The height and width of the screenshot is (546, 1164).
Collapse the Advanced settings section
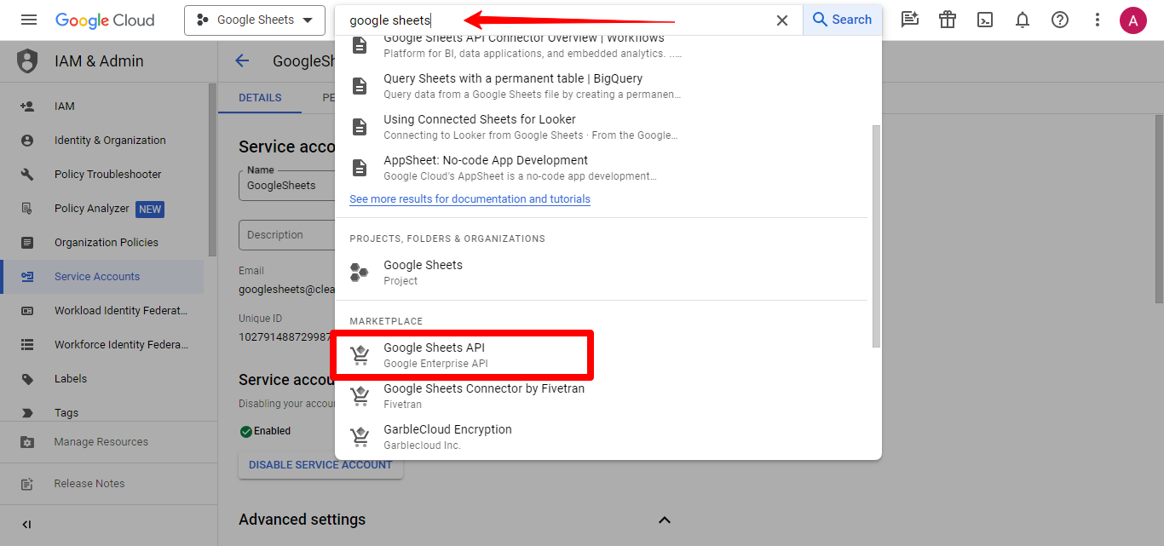[x=665, y=520]
